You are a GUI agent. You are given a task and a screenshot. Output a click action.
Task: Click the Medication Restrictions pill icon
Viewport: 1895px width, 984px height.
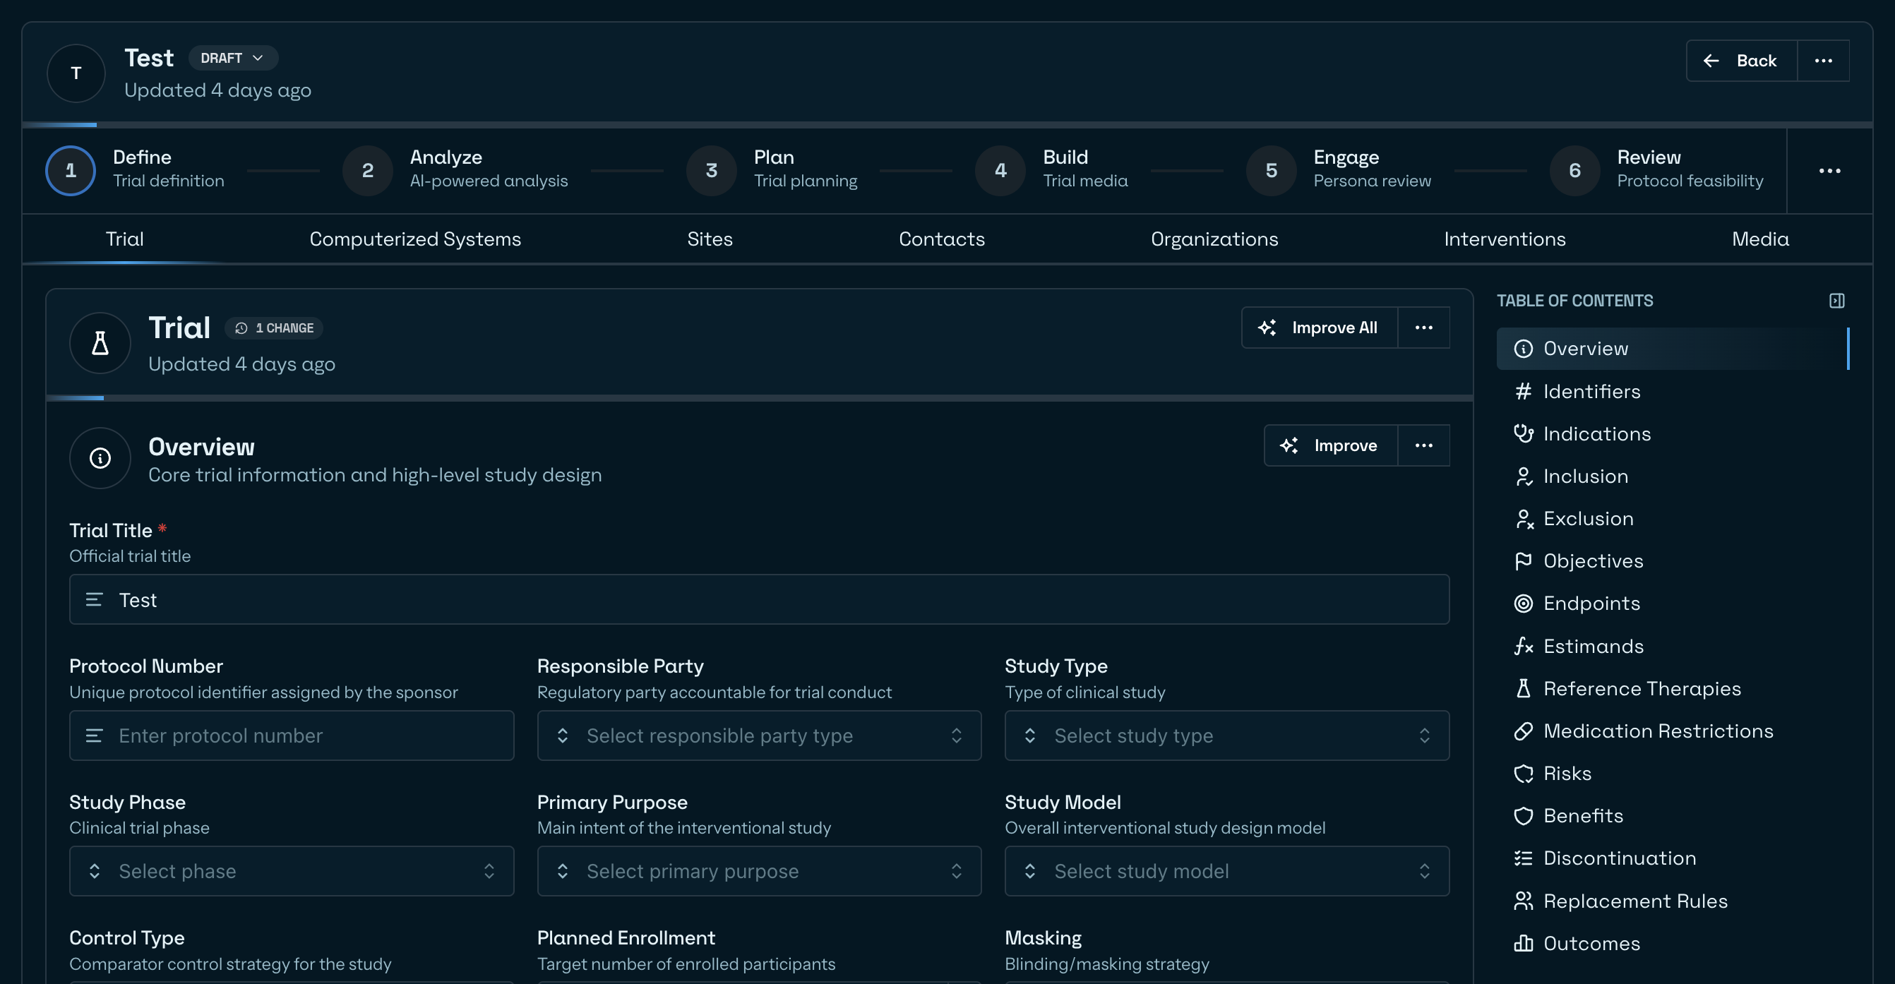coord(1523,731)
